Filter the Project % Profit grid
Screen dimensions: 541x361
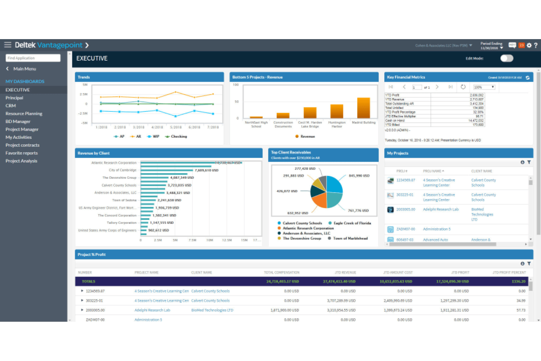point(529,263)
